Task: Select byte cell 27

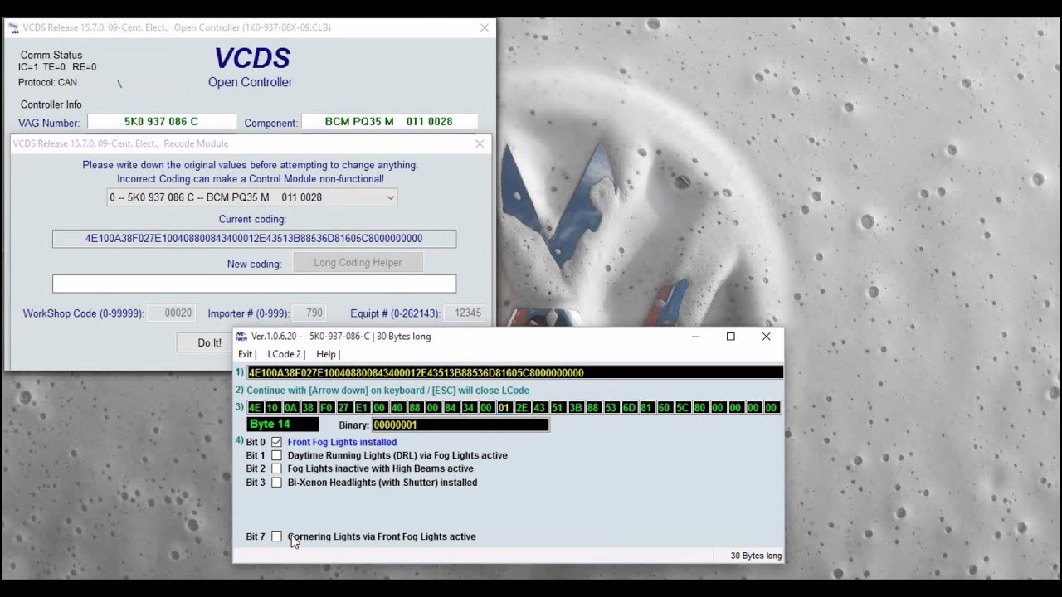Action: click(x=344, y=407)
